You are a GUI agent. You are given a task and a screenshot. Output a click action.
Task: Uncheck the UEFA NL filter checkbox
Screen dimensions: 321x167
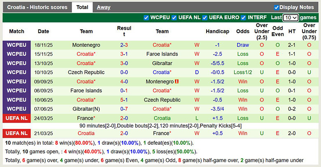[x=174, y=18]
